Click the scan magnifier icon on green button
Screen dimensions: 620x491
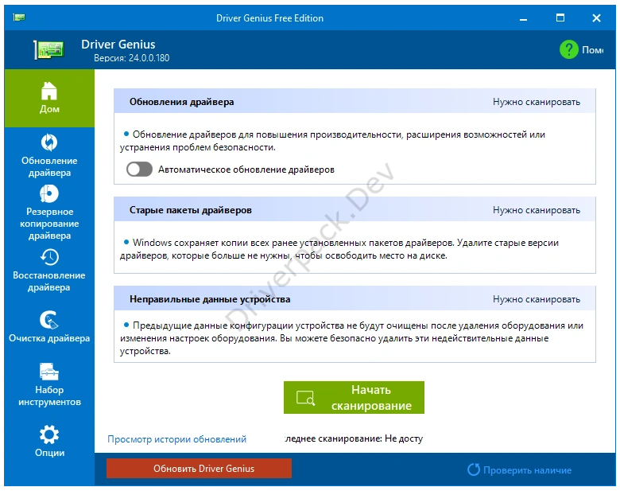[x=305, y=398]
